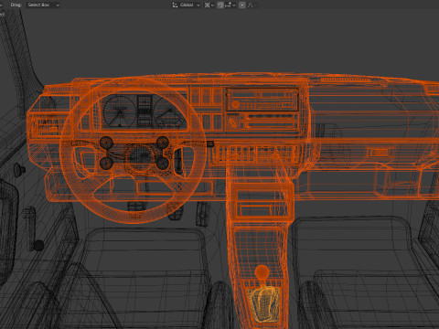The image size is (439, 329).
Task: Select the passenger seat mesh
Action: pos(363,271)
